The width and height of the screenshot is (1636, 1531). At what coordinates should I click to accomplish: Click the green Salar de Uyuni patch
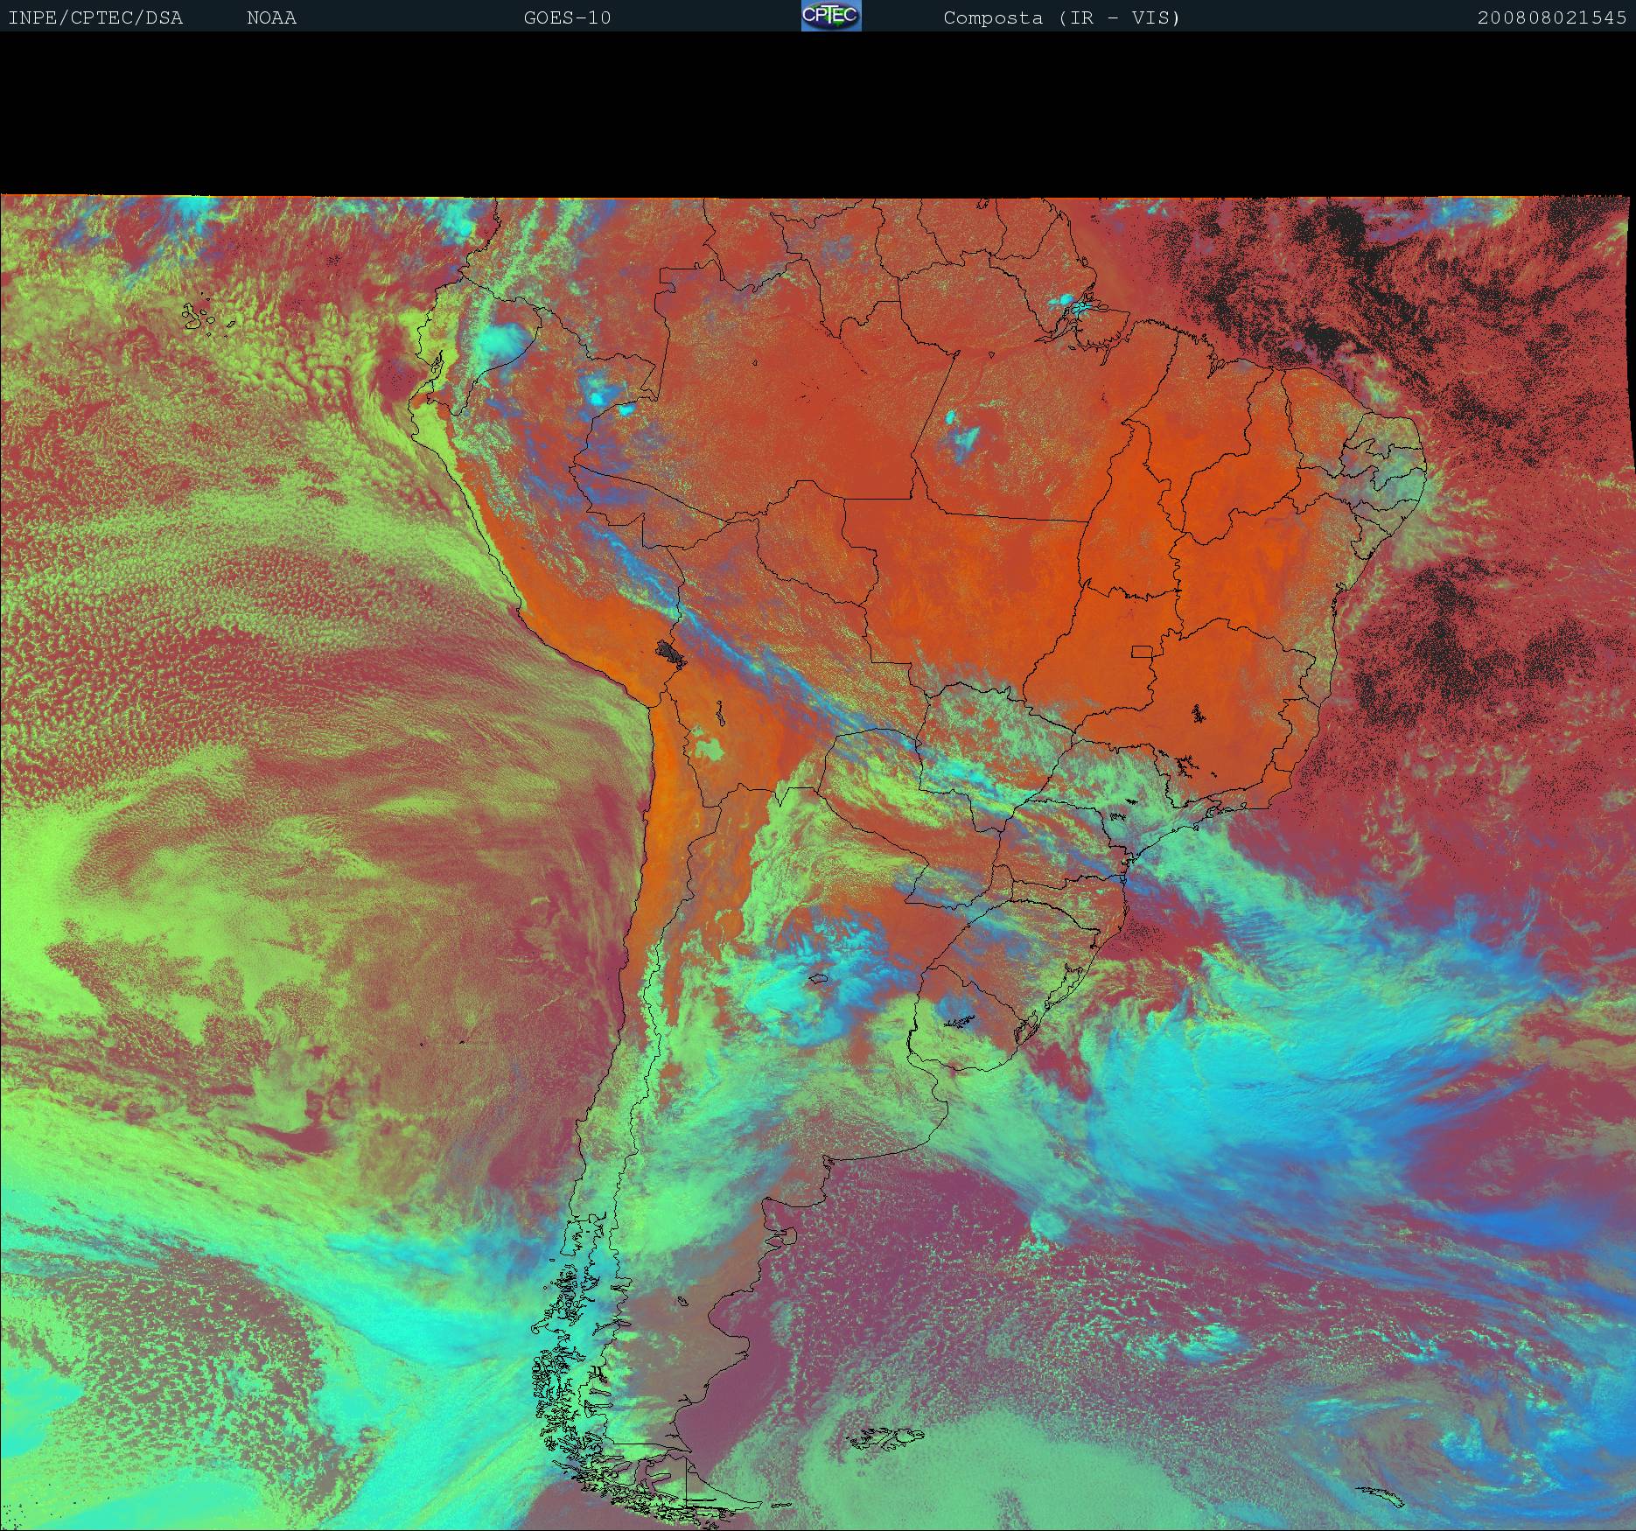[x=710, y=749]
